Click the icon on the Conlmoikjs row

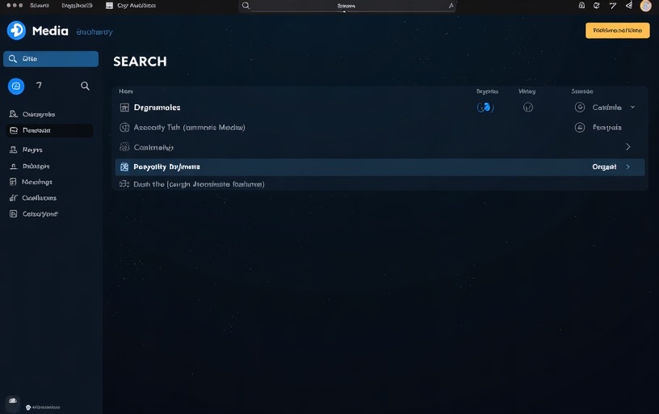124,147
